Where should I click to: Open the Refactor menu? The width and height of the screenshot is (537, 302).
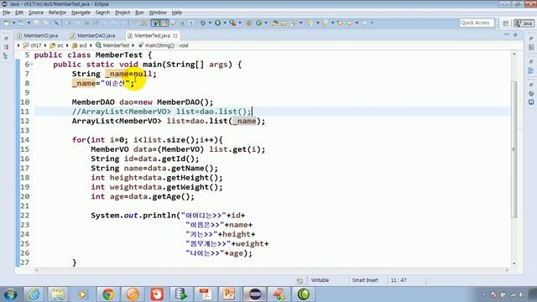pos(57,13)
